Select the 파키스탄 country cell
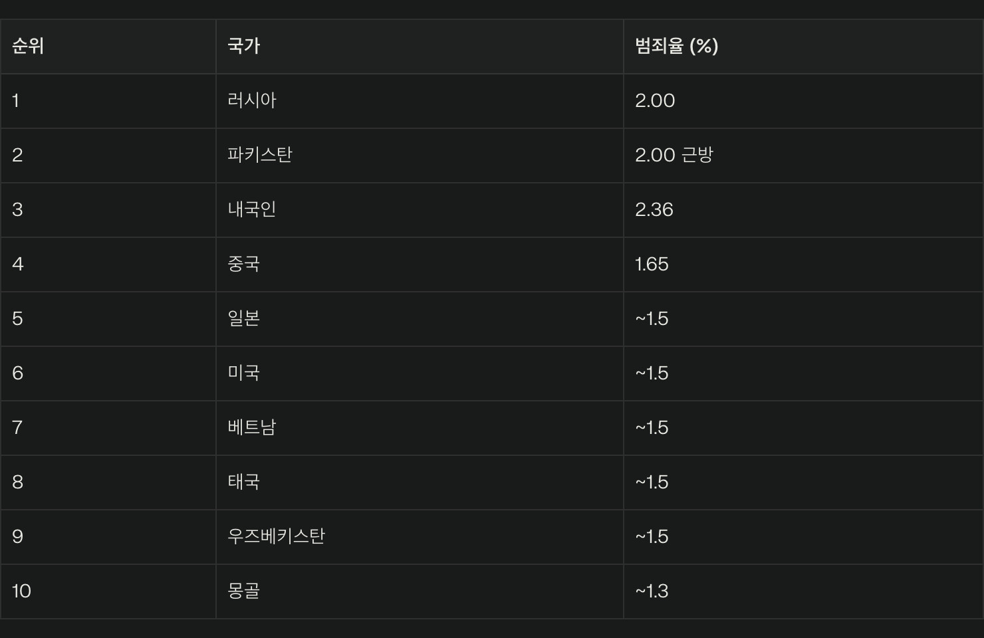984x638 pixels. pos(420,156)
